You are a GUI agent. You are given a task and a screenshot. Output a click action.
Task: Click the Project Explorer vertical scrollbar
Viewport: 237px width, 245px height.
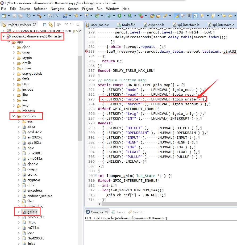point(80,98)
